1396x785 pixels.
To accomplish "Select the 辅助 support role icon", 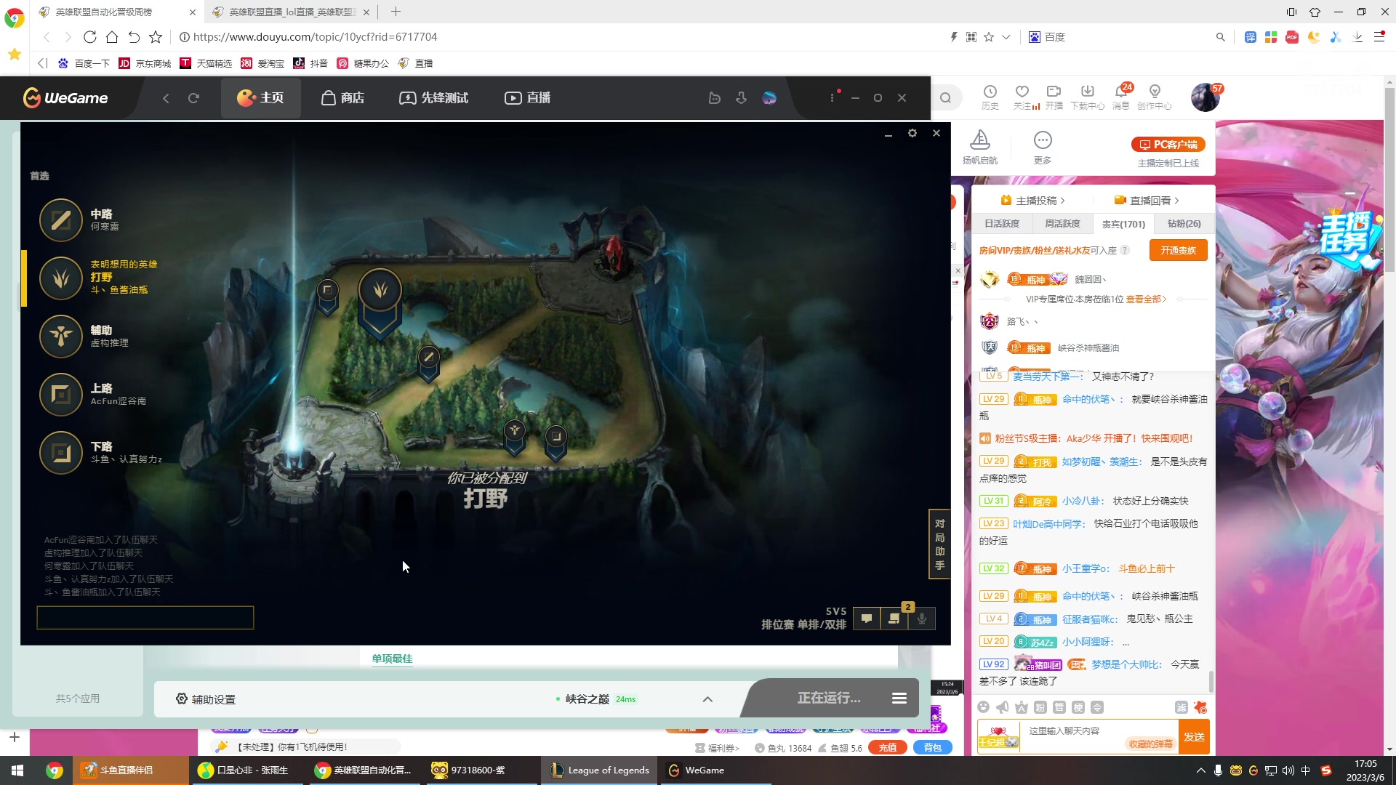I will coord(61,336).
